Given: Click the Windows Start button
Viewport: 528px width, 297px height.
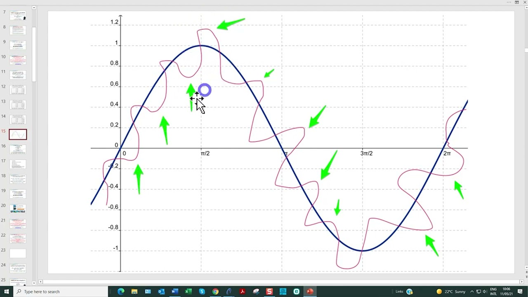Looking at the screenshot, I should pyautogui.click(x=7, y=292).
